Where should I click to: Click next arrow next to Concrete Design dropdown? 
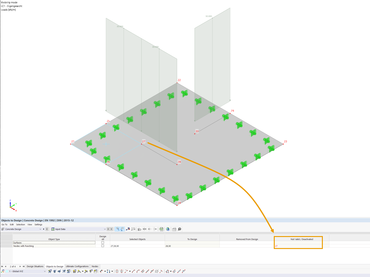tap(47, 229)
